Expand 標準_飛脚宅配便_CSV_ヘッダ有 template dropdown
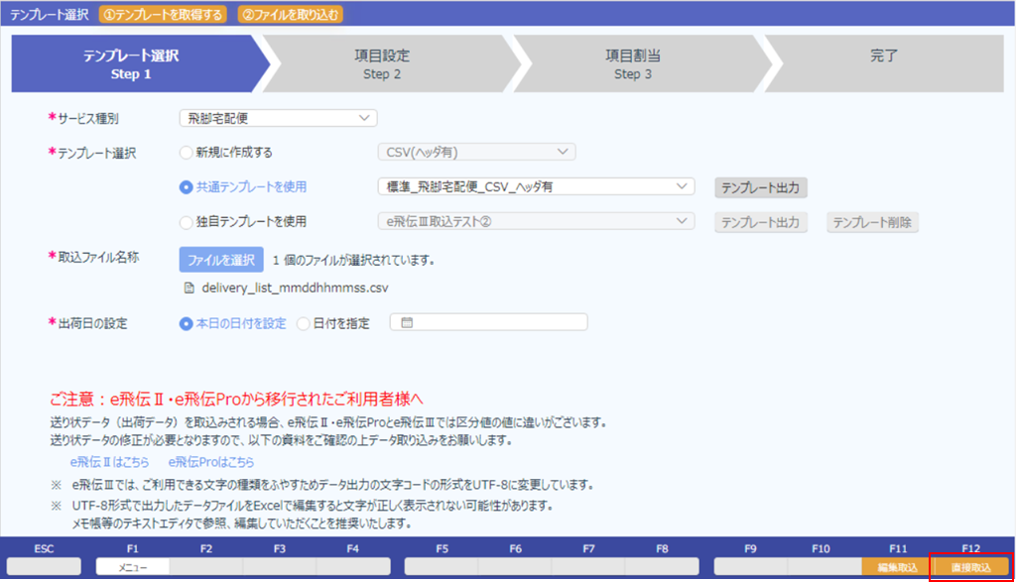 (x=536, y=186)
